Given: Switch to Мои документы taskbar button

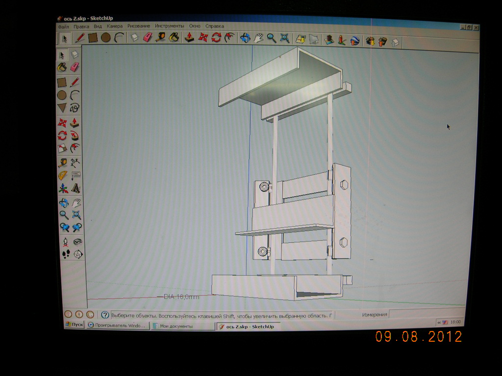Looking at the screenshot, I should [x=183, y=326].
